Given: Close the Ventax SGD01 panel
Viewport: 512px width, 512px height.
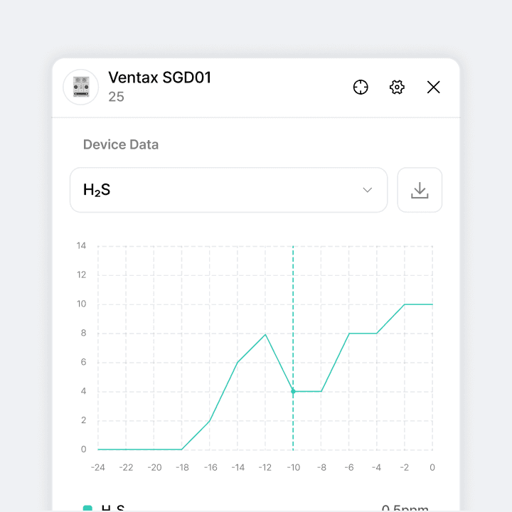Looking at the screenshot, I should (434, 87).
